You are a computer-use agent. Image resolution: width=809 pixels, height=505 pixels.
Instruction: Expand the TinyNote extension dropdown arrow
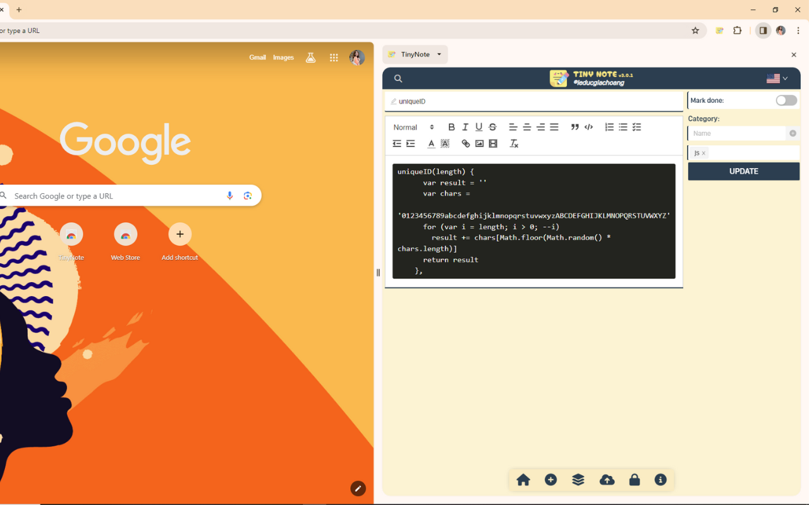pos(439,54)
